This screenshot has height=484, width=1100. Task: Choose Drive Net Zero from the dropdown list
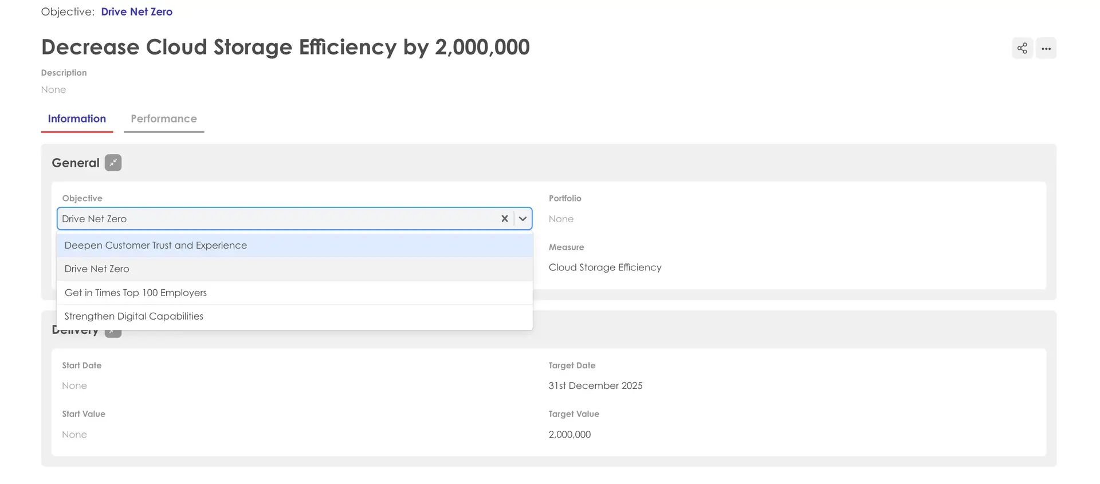click(294, 269)
